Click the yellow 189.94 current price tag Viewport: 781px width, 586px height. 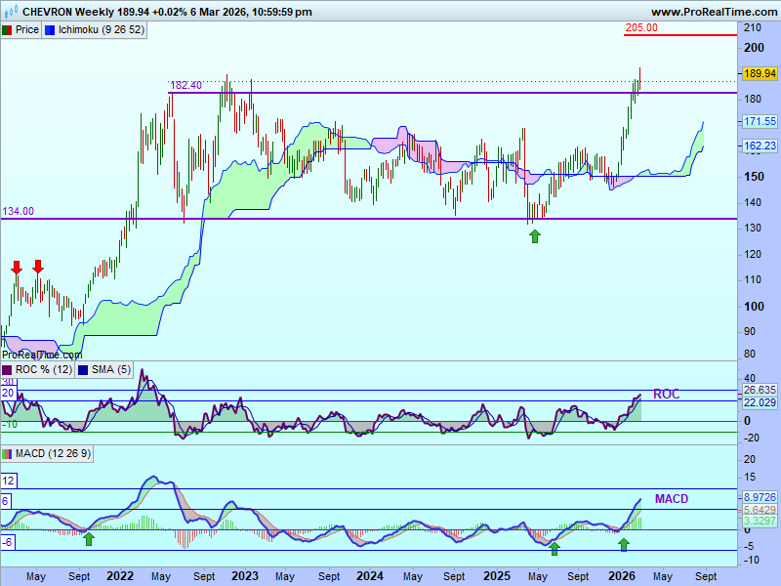tap(759, 73)
